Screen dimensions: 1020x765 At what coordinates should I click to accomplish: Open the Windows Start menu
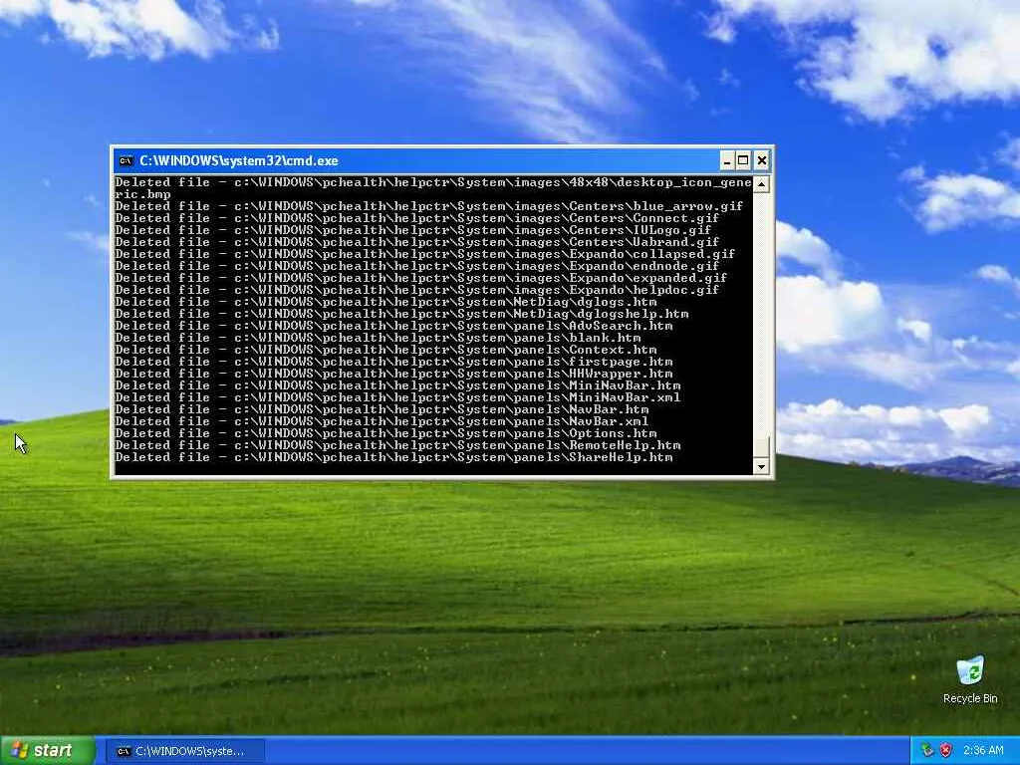click(47, 751)
